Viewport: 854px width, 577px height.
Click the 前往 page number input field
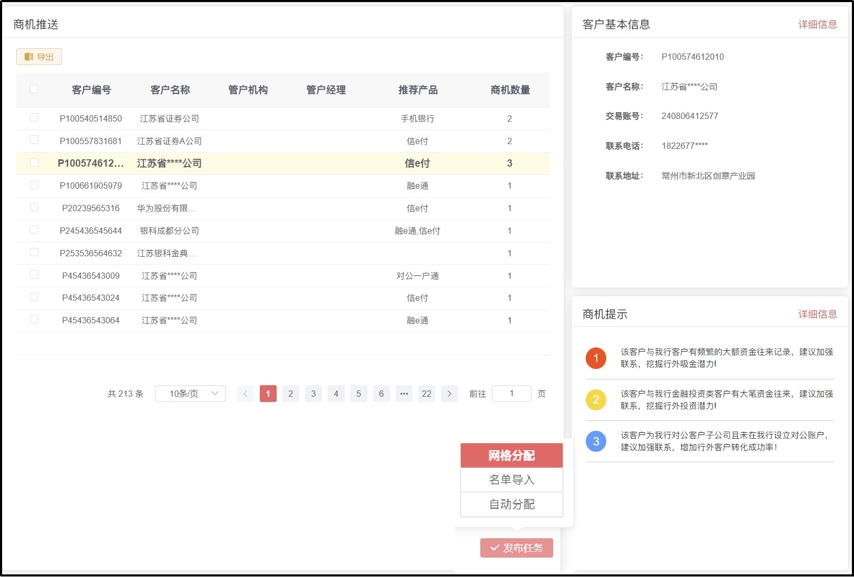pos(512,394)
